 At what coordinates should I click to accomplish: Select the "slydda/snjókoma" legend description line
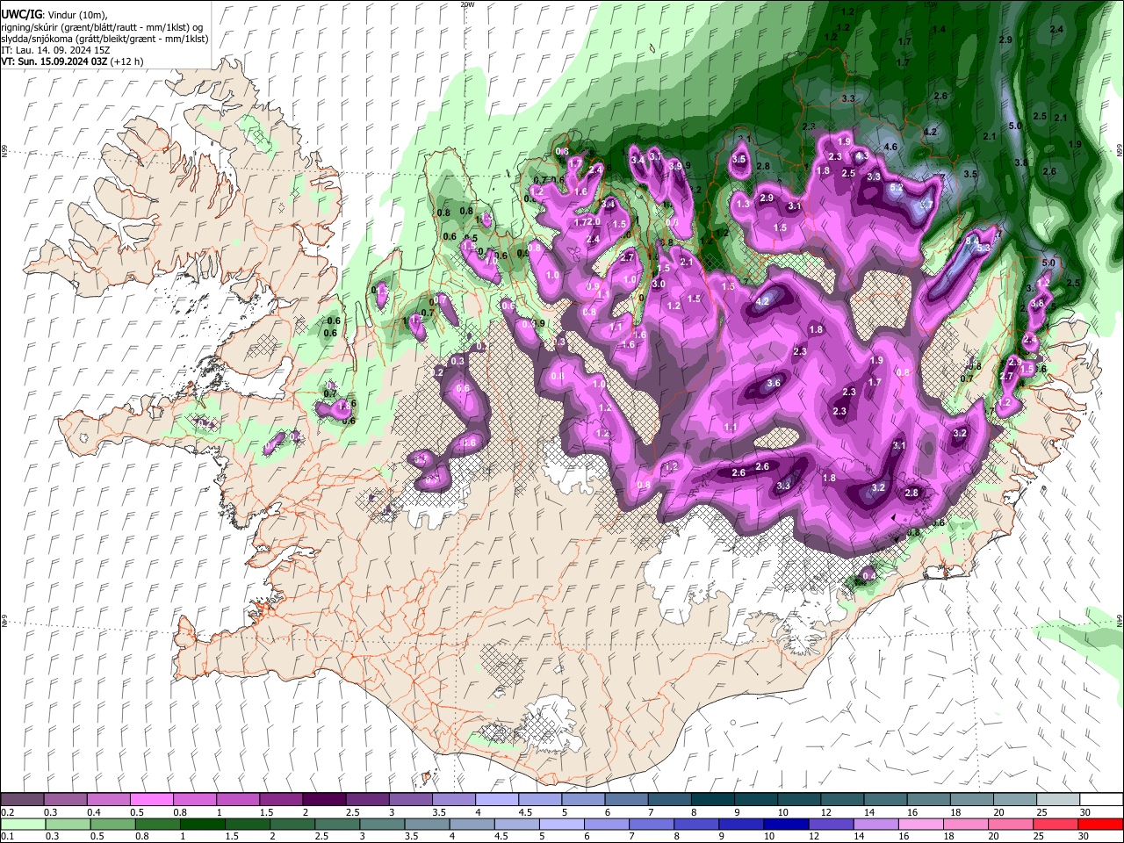(x=104, y=39)
